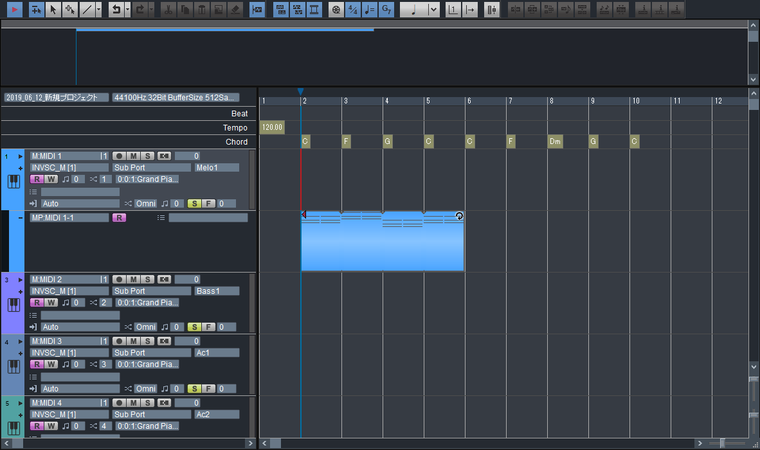The image size is (760, 450).
Task: Arm recording on the M:MIDI 3 track
Action: tap(119, 341)
